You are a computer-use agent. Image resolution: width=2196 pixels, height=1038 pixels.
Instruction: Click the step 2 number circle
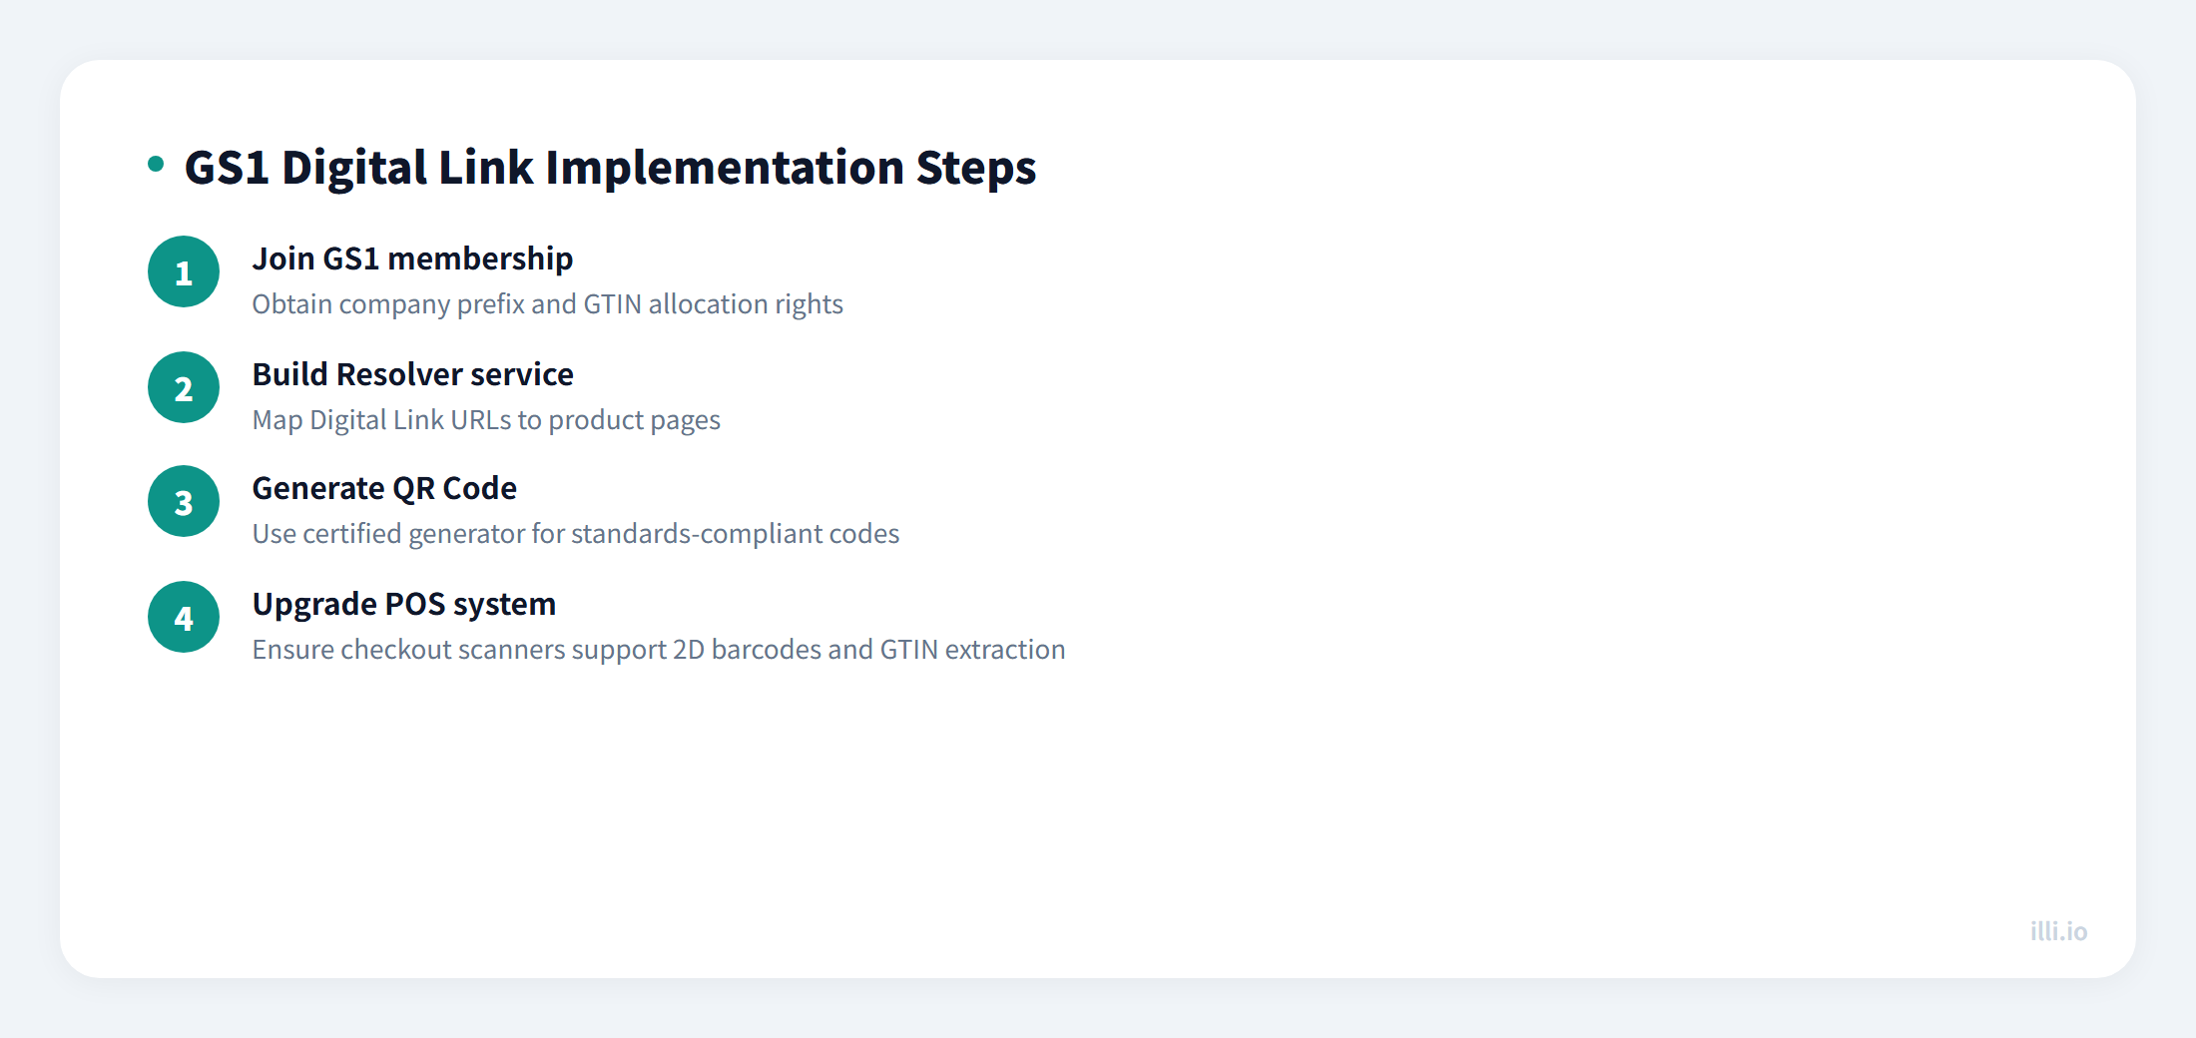184,387
